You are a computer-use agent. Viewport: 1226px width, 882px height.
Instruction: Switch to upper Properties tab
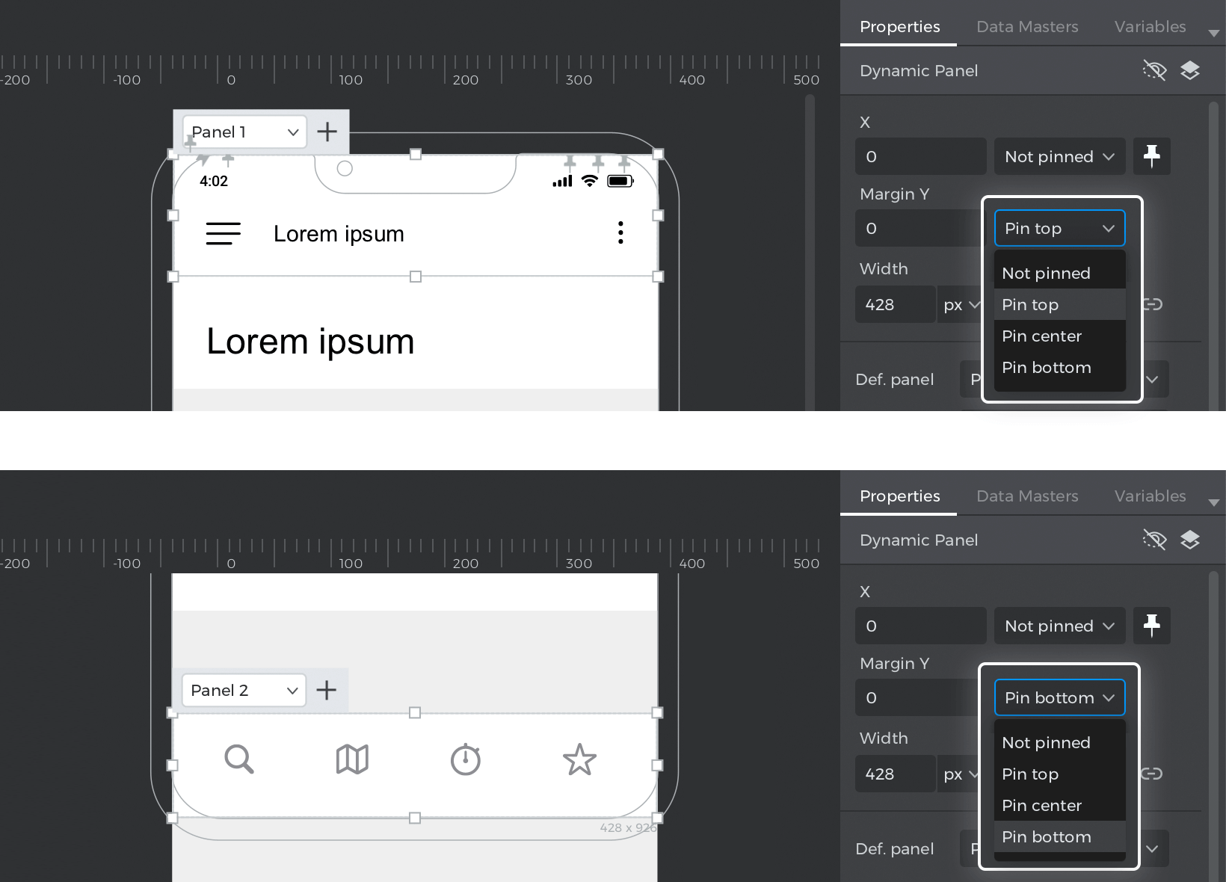coord(899,27)
